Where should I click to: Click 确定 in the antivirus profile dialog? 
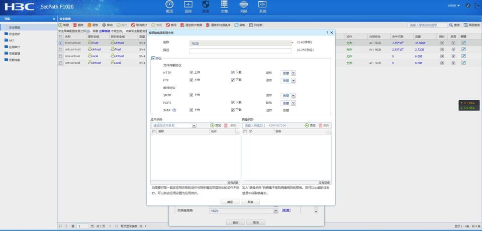[x=230, y=202]
